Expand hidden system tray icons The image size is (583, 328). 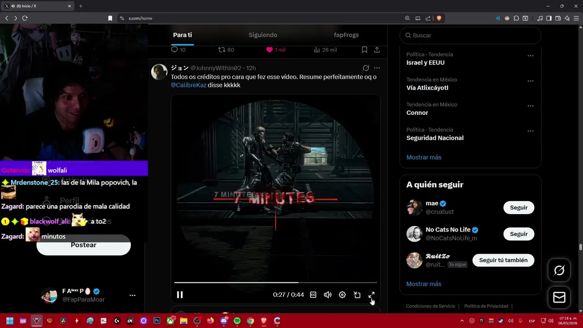coord(462,321)
